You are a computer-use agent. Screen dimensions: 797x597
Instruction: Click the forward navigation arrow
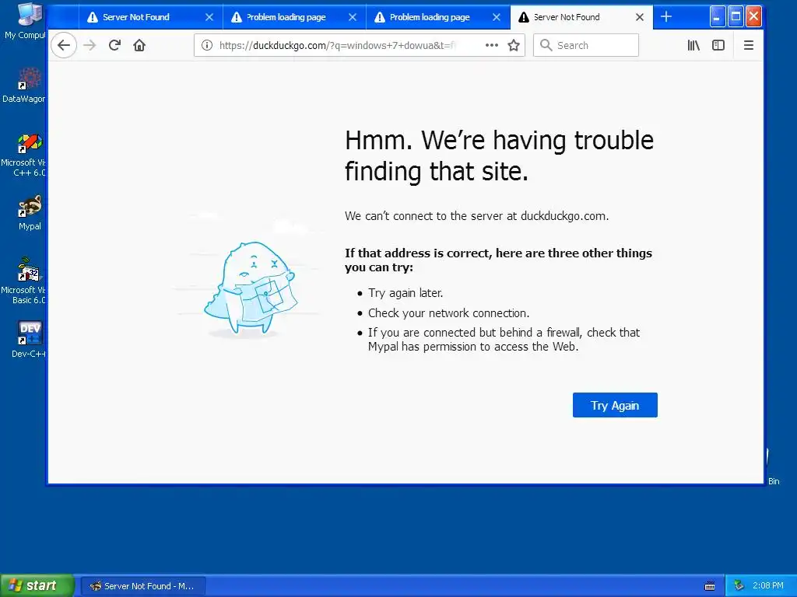pyautogui.click(x=90, y=45)
